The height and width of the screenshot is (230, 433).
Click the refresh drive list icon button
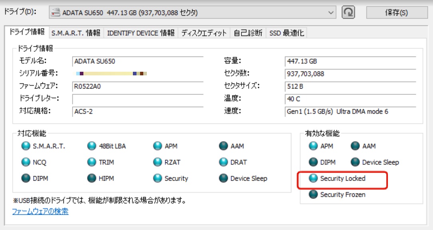pos(348,12)
